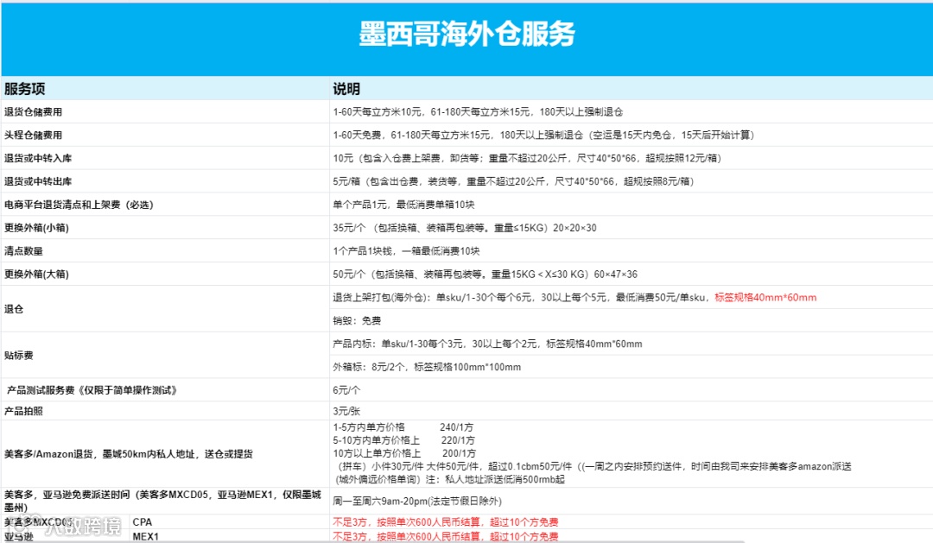
Task: Click the line 5-10方内单方价格上 220/1方
Action: [403, 440]
